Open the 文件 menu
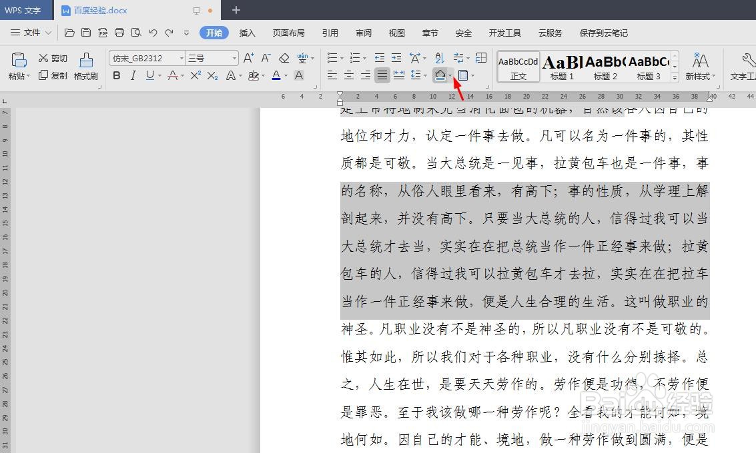The height and width of the screenshot is (453, 756). [31, 32]
